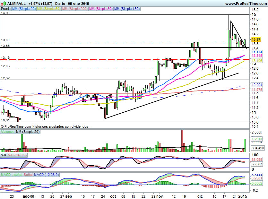The width and height of the screenshot is (268, 199).
Task: Select the Diario timeframe label
Action: tap(60, 4)
